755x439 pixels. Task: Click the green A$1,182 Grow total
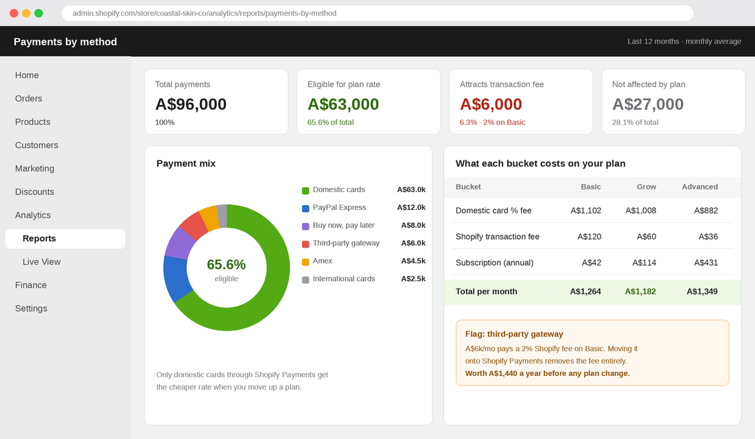tap(640, 292)
